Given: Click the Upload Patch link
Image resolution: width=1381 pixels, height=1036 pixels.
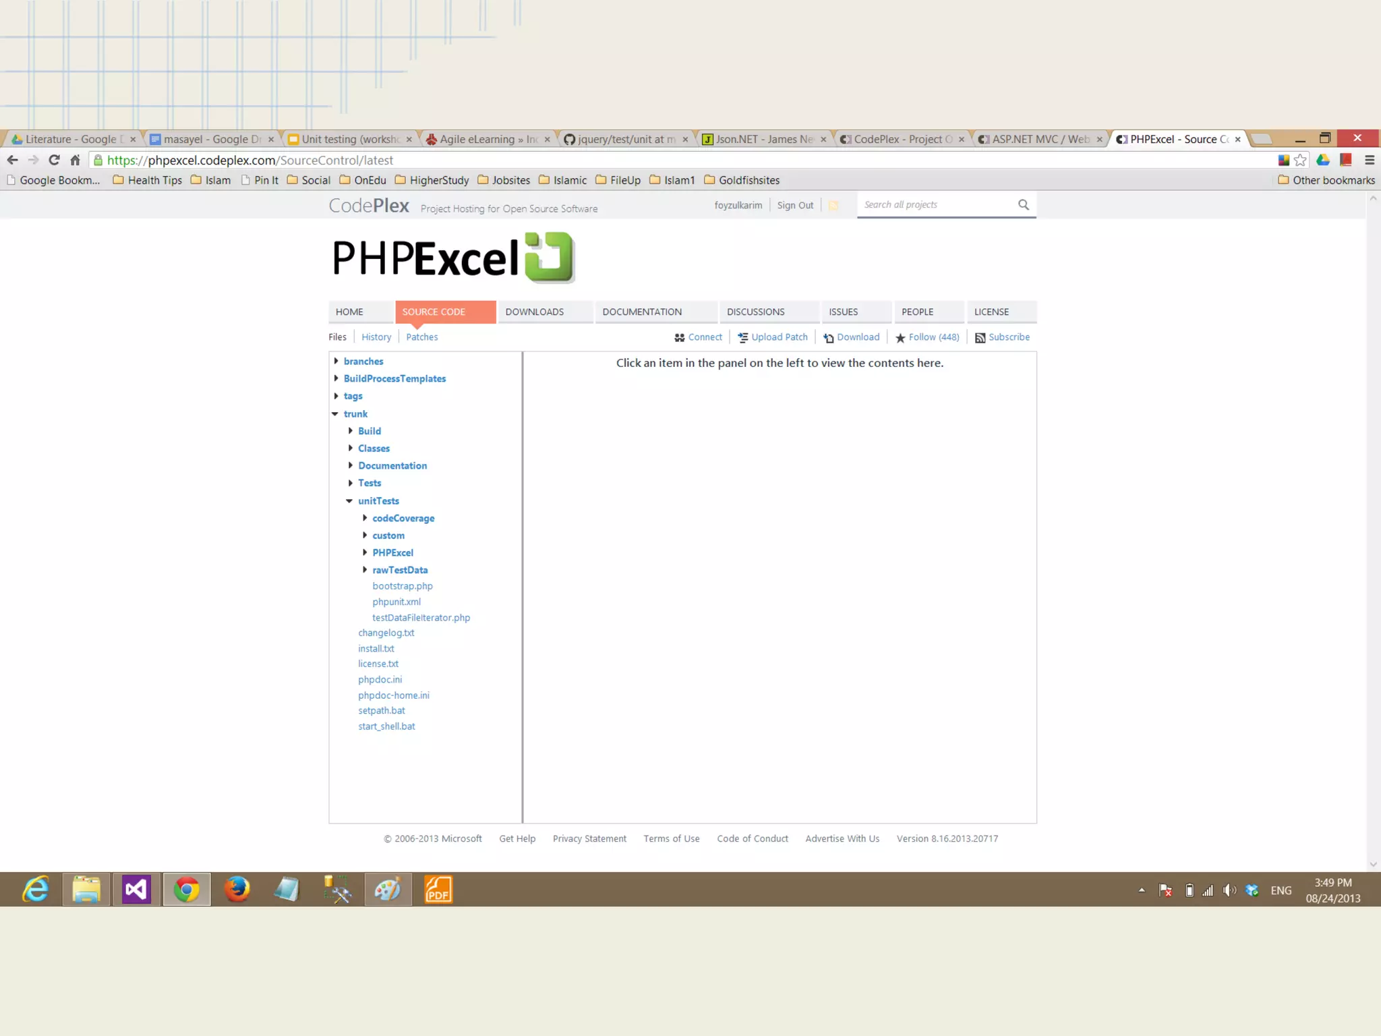Looking at the screenshot, I should pos(779,337).
